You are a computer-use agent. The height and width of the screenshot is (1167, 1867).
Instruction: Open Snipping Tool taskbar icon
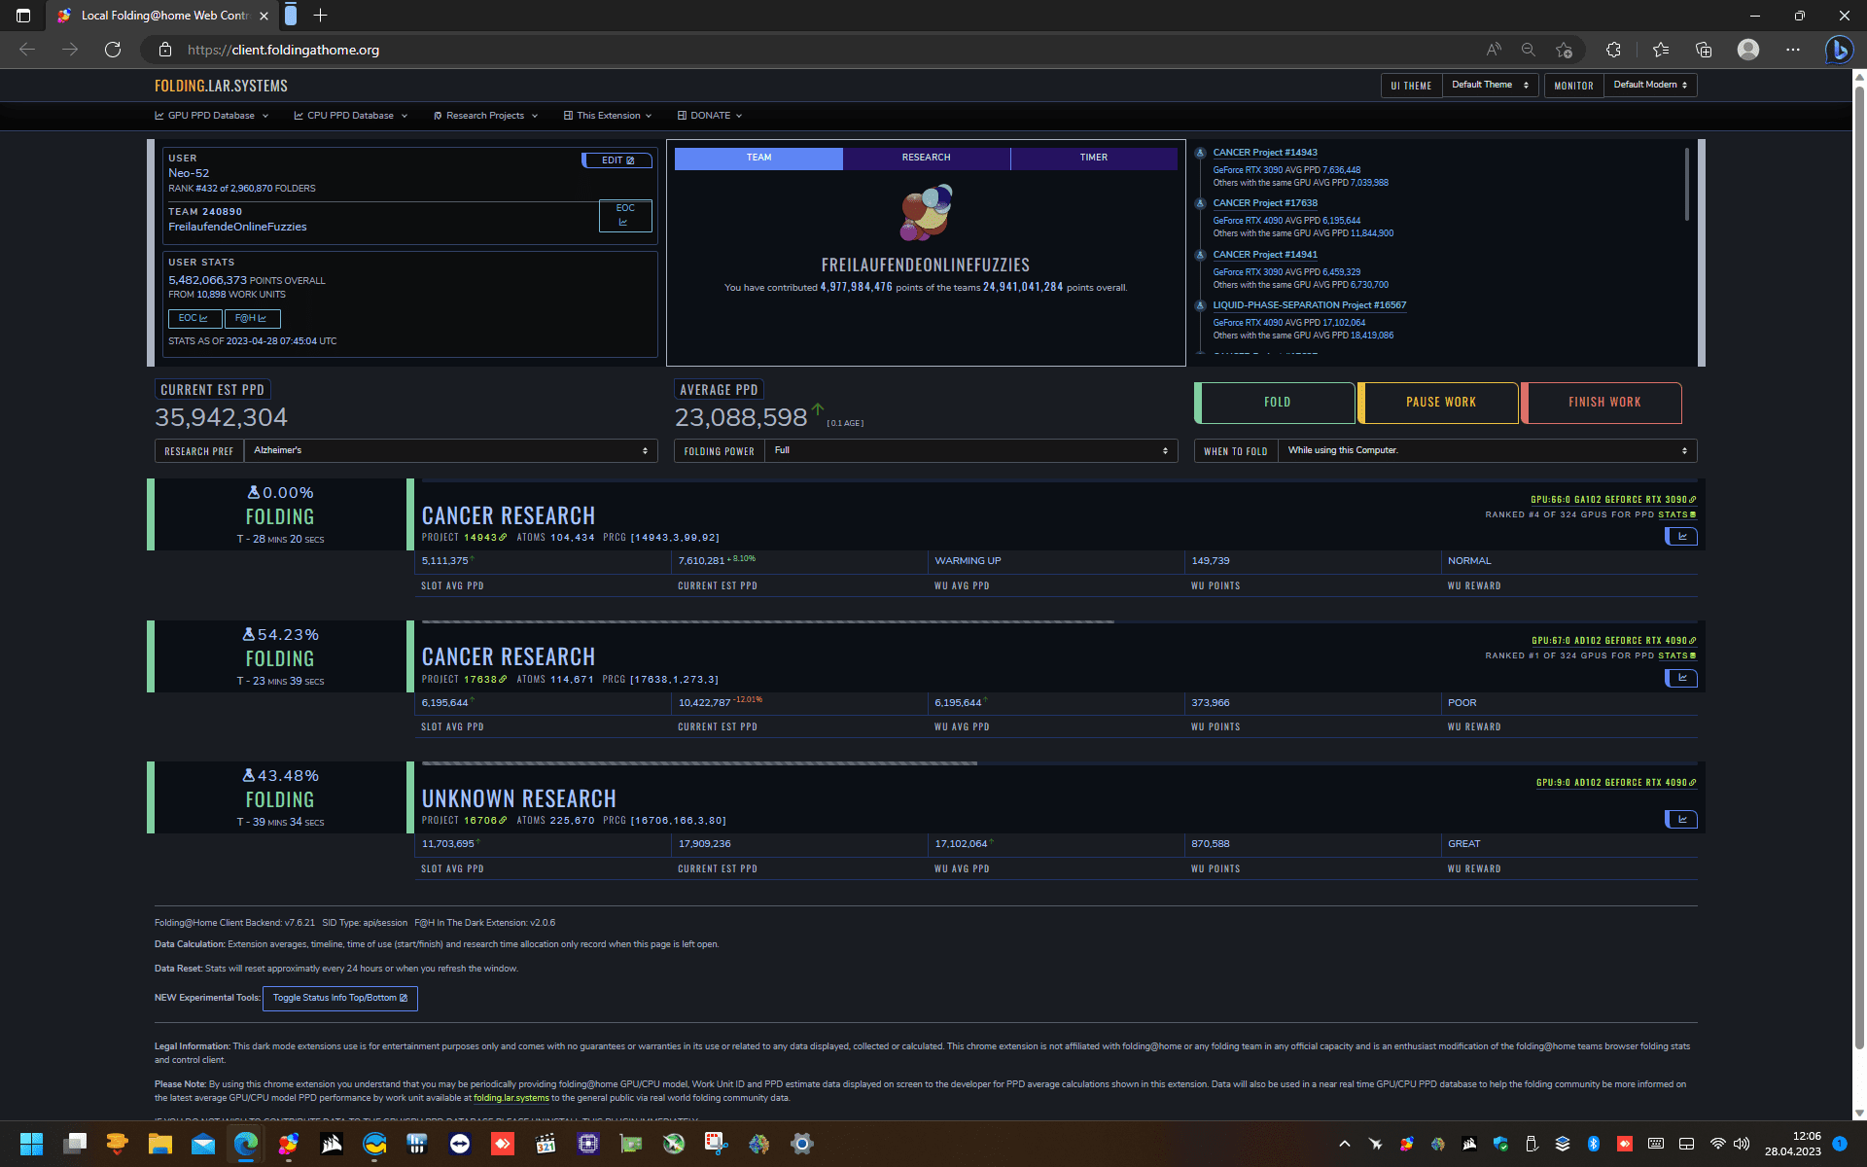(717, 1144)
